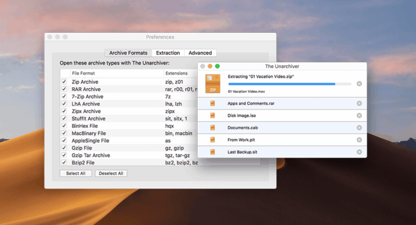Select the Apps and Comments.rar row
The width and height of the screenshot is (416, 225).
pyautogui.click(x=282, y=103)
